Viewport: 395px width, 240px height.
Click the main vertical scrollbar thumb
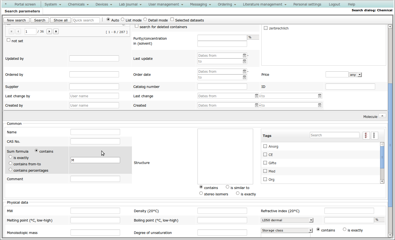pyautogui.click(x=390, y=145)
